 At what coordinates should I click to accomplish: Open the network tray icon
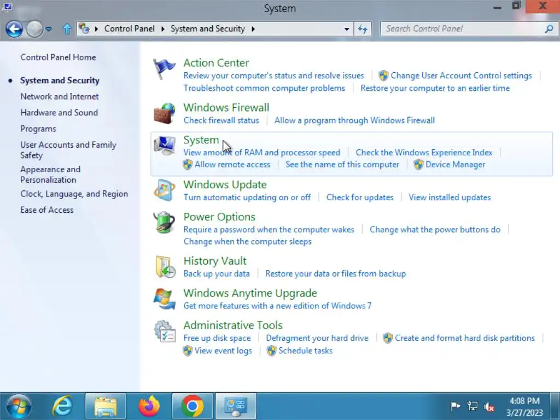(472, 406)
